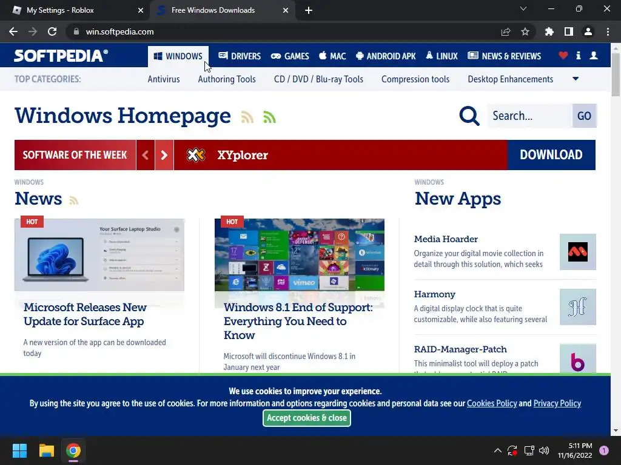Viewport: 621px width, 465px height.
Task: Open the Harmony app link
Action: tap(435, 294)
